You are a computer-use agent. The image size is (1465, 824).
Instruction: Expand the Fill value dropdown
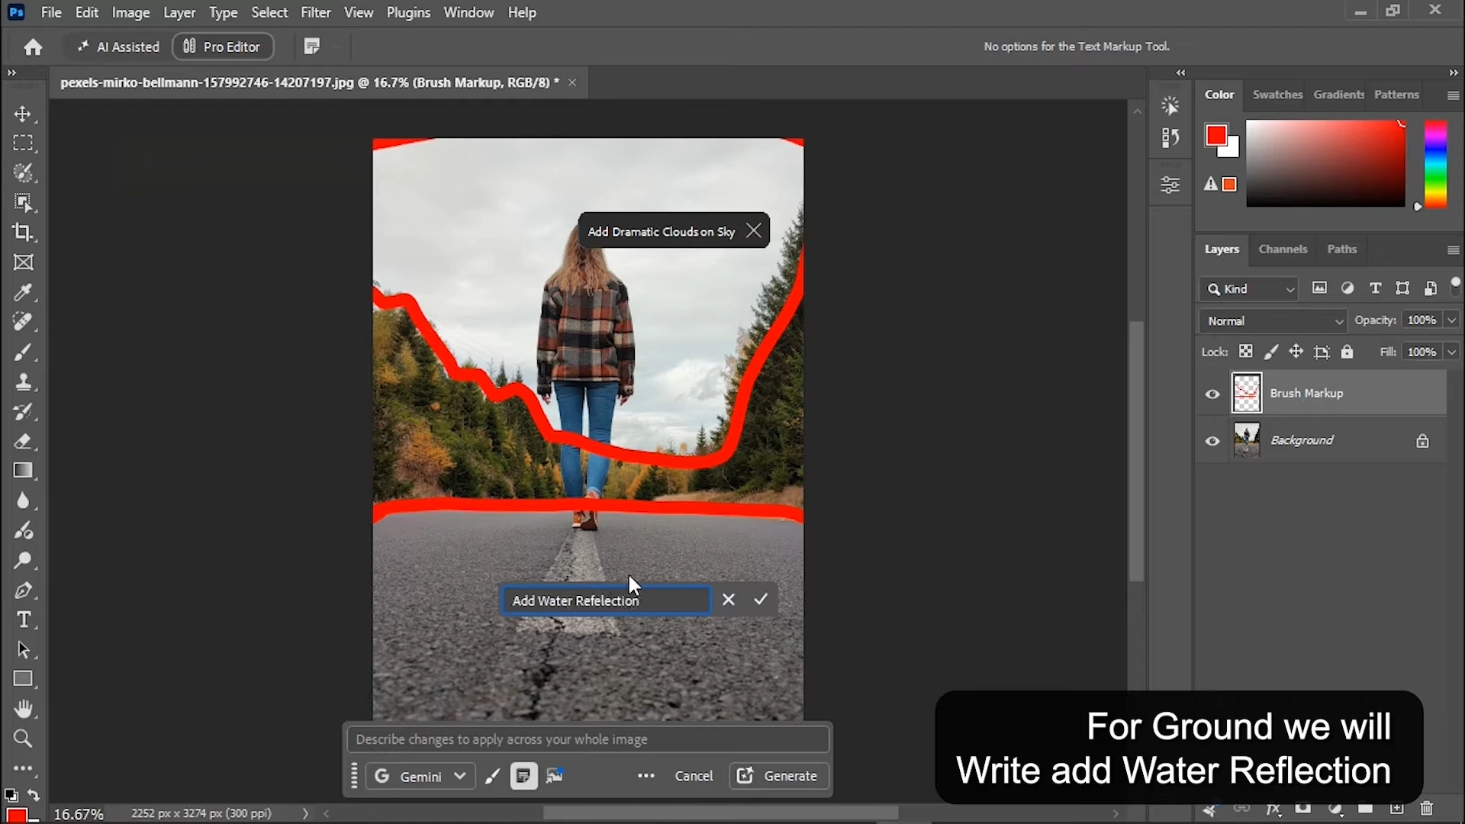(x=1452, y=352)
